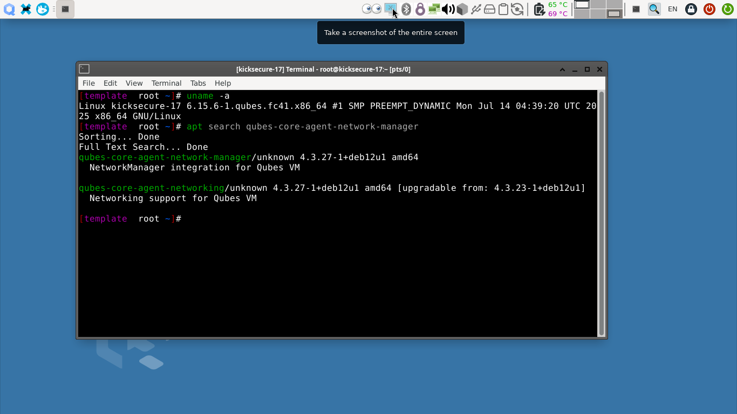Launch the Whisker rabbit menu icon

(x=43, y=9)
